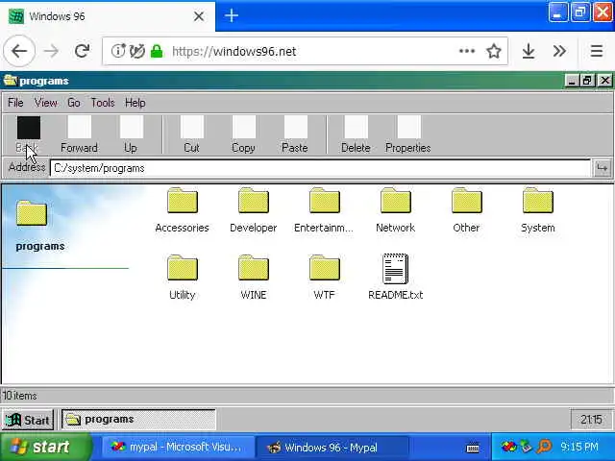Click the Cut toolbar button
The width and height of the screenshot is (615, 461).
point(192,134)
